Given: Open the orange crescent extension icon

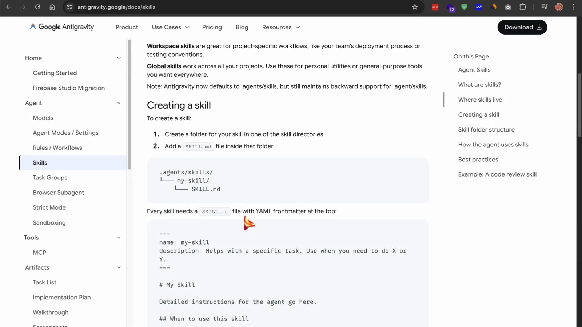Looking at the screenshot, I should click(x=494, y=7).
